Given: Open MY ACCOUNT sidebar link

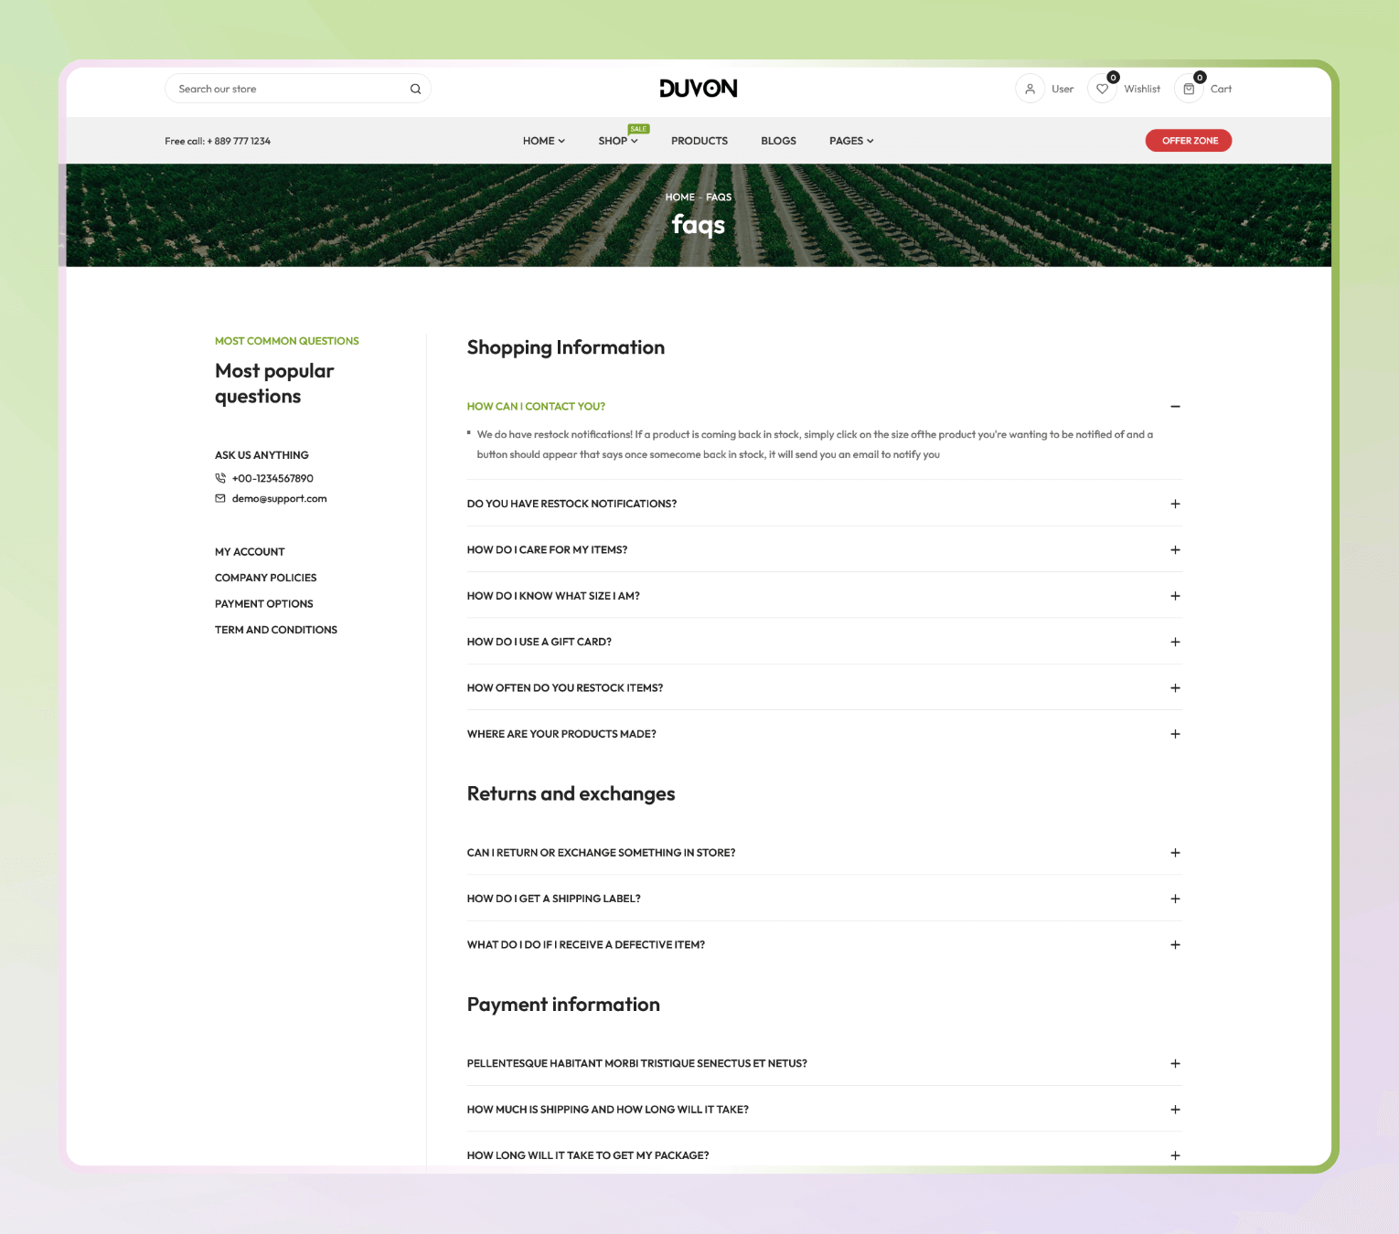Looking at the screenshot, I should tap(250, 552).
